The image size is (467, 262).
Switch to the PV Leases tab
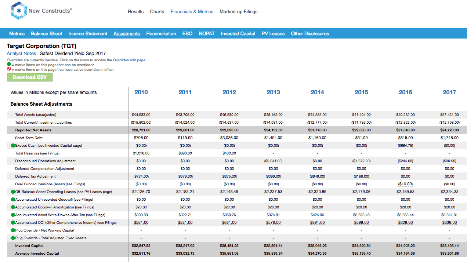coord(273,33)
